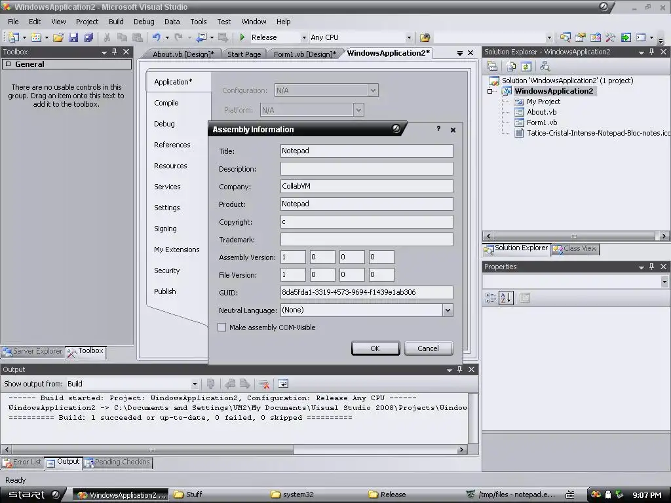Click the Refresh icon in Solution Explorer
Image resolution: width=671 pixels, height=503 pixels.
coord(526,66)
